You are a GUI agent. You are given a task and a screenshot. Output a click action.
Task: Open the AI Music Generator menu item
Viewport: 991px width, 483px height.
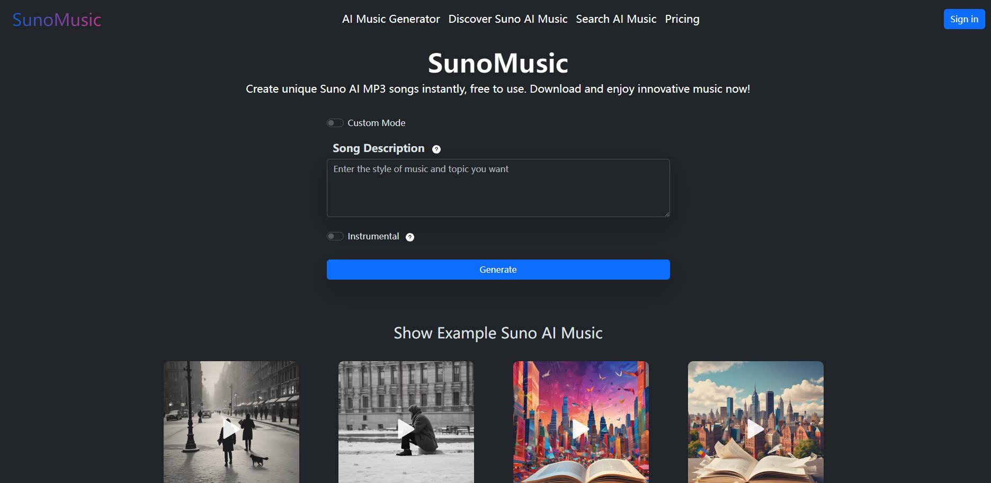click(x=390, y=19)
